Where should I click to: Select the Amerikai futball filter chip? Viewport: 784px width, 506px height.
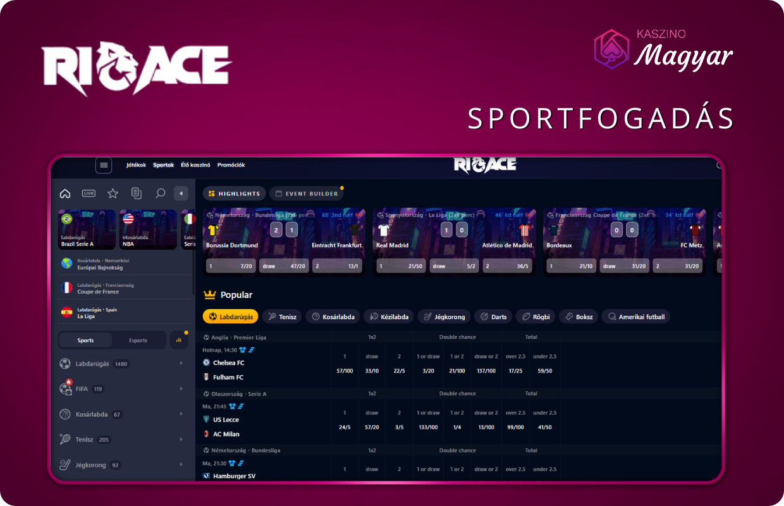point(635,317)
